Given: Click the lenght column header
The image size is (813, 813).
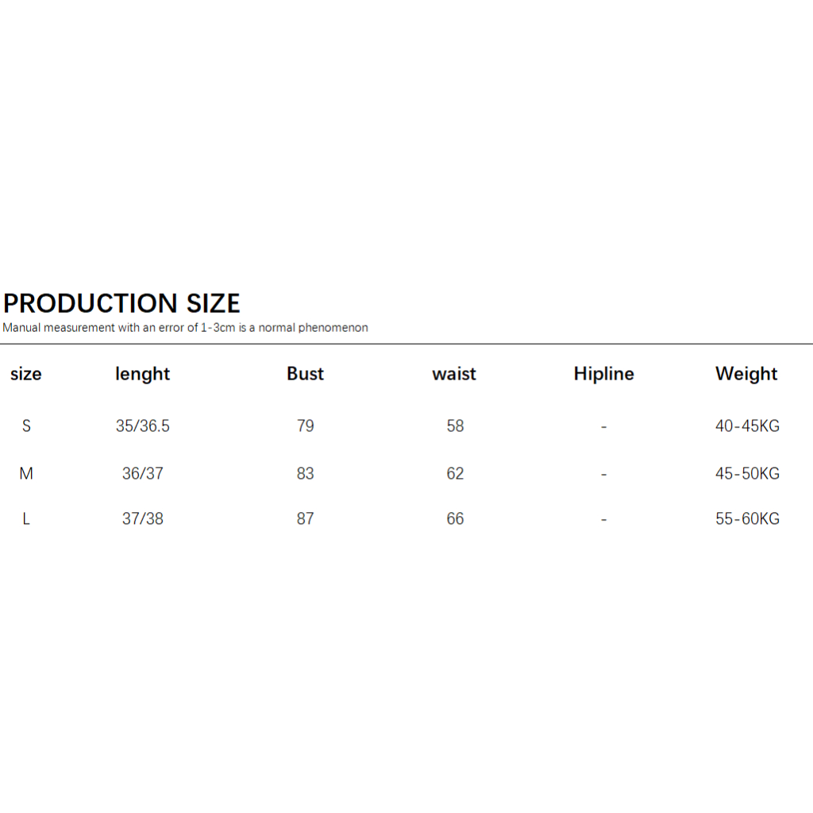Looking at the screenshot, I should click(143, 375).
